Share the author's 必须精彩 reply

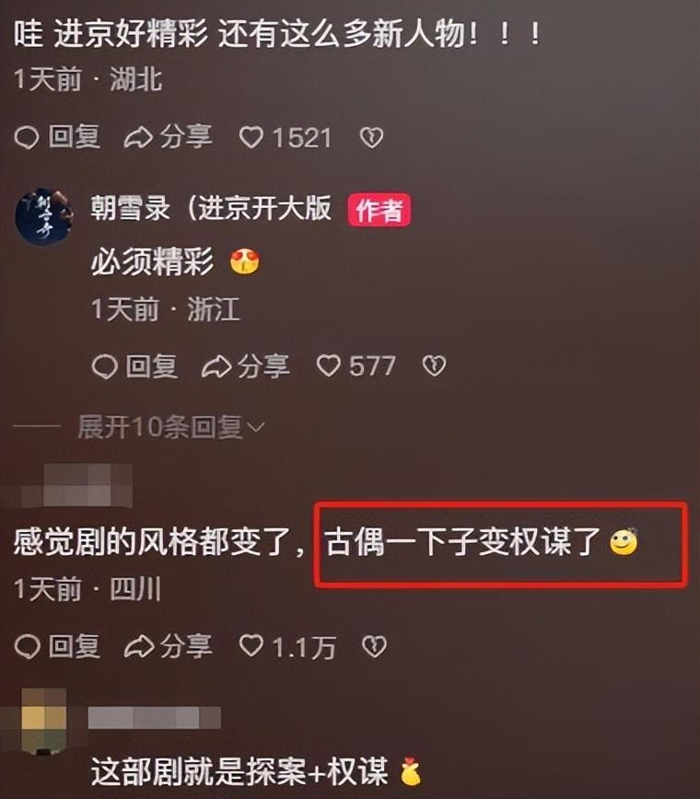pyautogui.click(x=246, y=365)
